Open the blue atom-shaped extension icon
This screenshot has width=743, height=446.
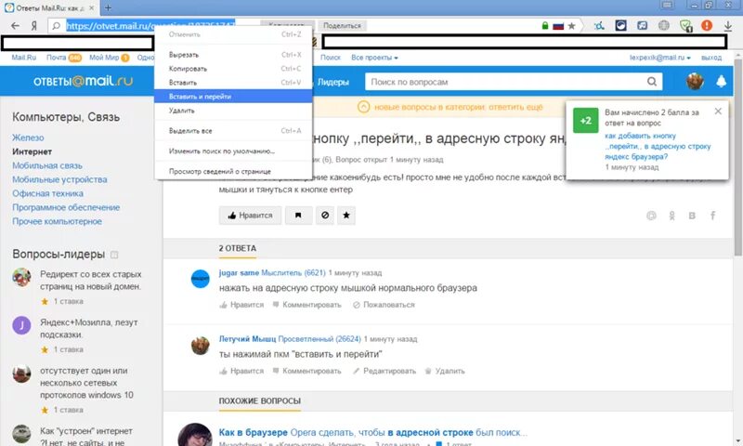coord(599,26)
